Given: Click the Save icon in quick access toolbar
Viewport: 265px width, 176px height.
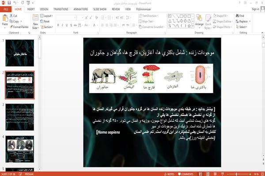Looking at the screenshot, I should click(9, 3).
